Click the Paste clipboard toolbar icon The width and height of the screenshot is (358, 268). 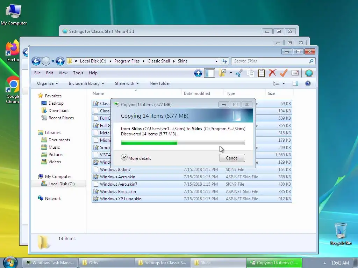(x=261, y=73)
